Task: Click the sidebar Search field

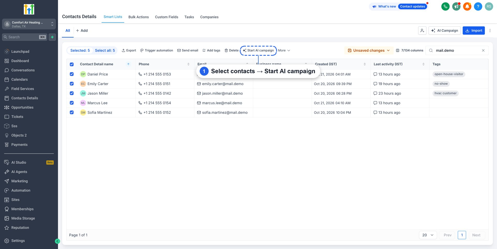Action: coord(25,37)
